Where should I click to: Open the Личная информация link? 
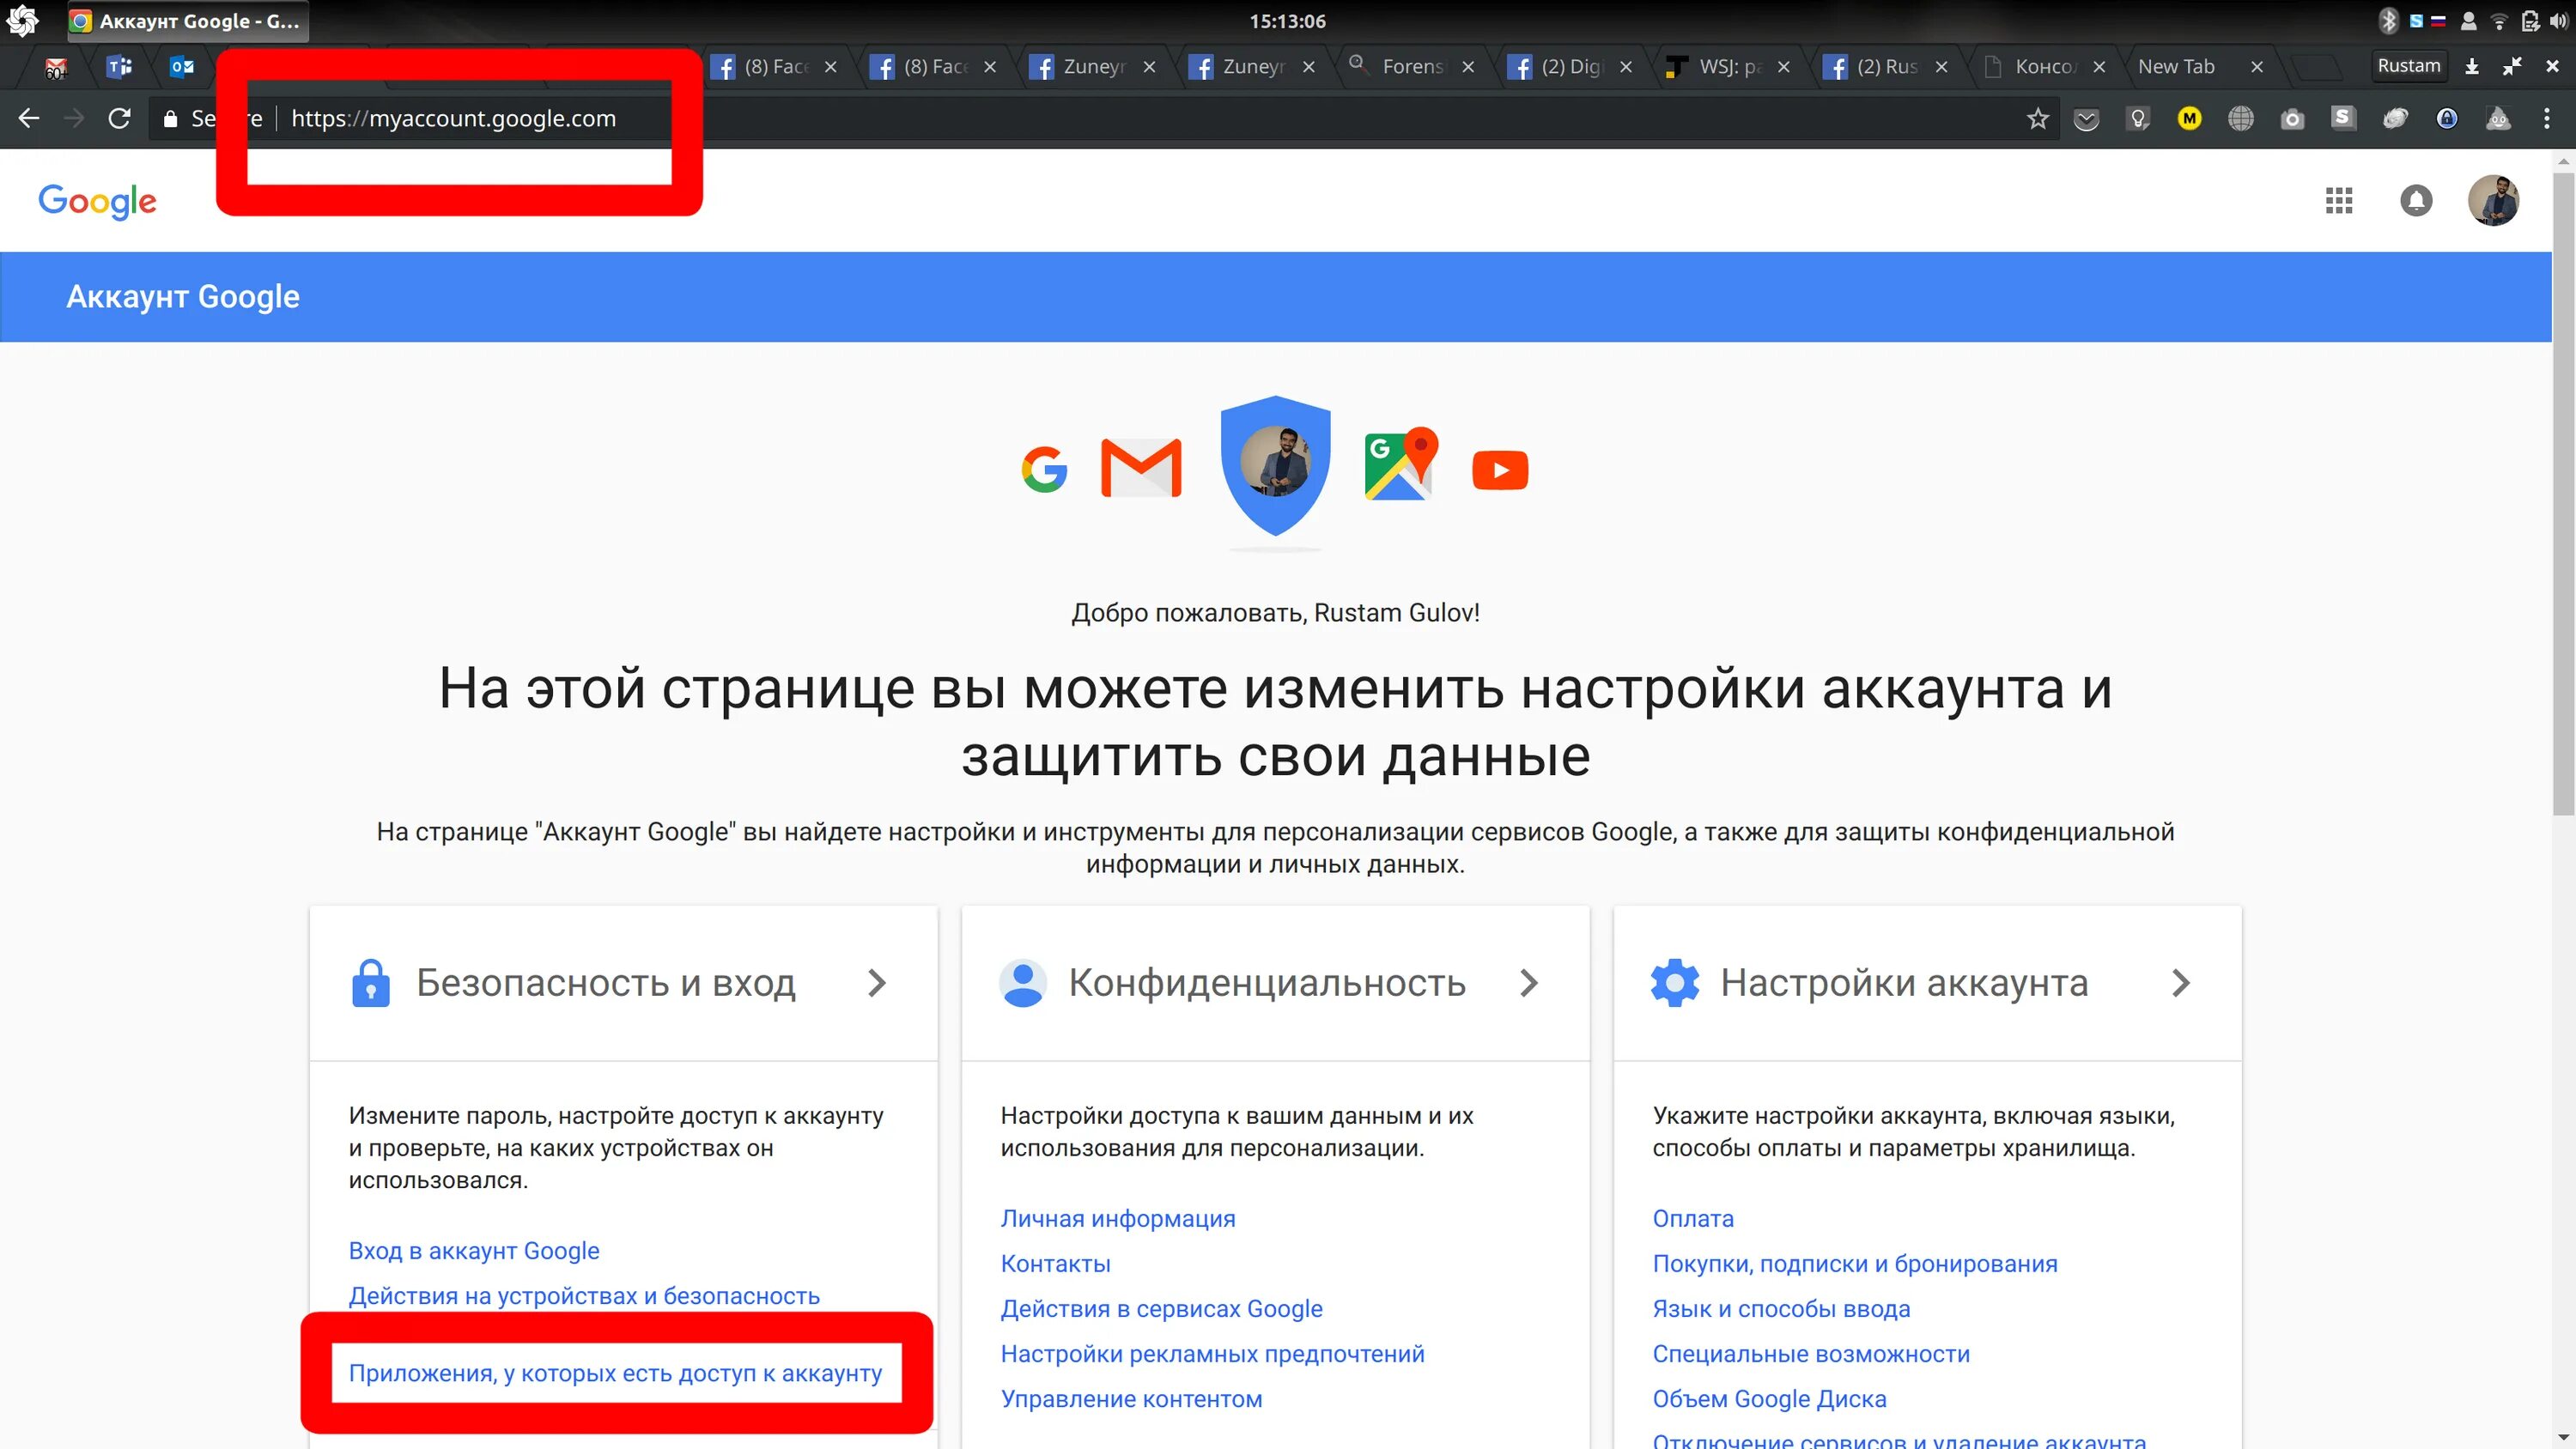[x=1117, y=1218]
